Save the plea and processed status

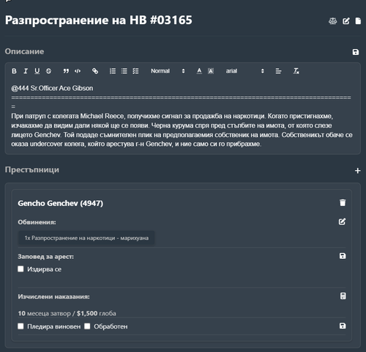point(343,326)
